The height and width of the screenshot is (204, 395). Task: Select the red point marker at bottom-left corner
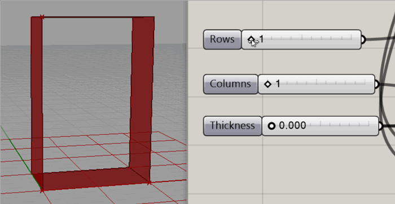42,190
